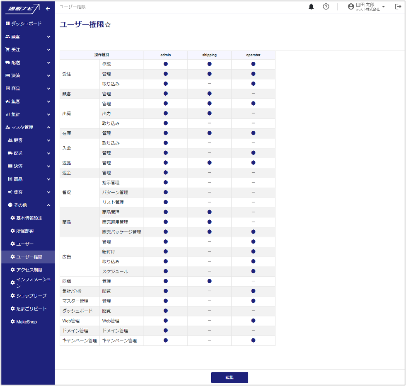The width and height of the screenshot is (406, 386).
Task: Open the help question mark icon
Action: point(326,7)
